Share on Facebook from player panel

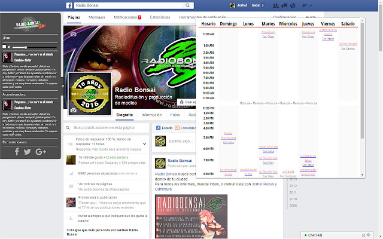pos(17,152)
